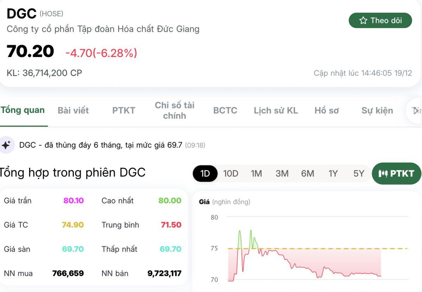
Task: Select the 10D chart period
Action: click(231, 173)
